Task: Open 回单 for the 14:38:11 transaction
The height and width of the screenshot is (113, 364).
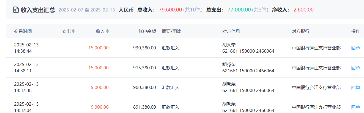Action: [355, 68]
